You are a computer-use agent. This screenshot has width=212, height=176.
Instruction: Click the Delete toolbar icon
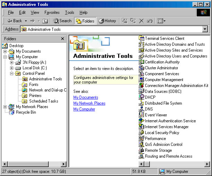pos(141,21)
